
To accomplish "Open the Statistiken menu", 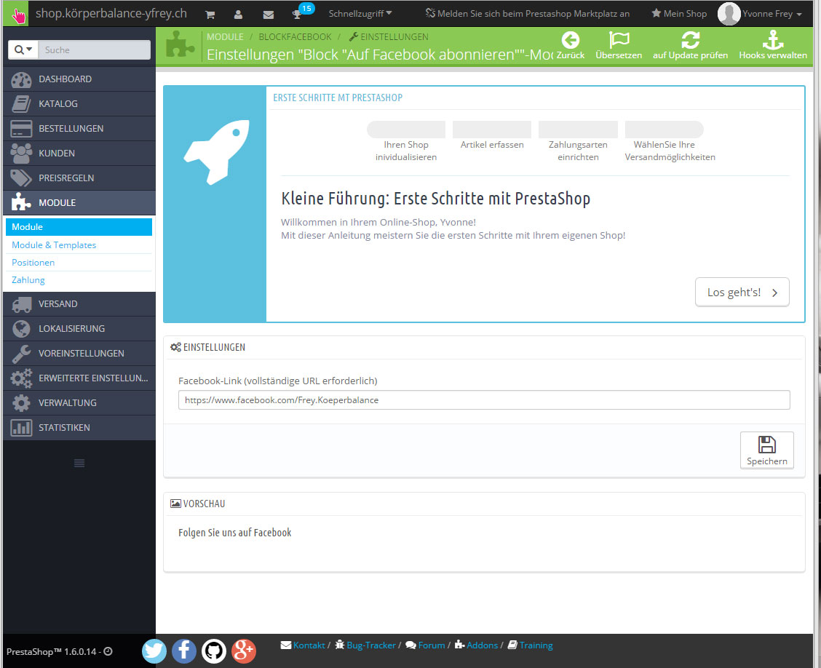I will [x=79, y=427].
